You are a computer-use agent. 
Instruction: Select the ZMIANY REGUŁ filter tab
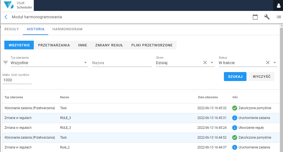tap(109, 45)
